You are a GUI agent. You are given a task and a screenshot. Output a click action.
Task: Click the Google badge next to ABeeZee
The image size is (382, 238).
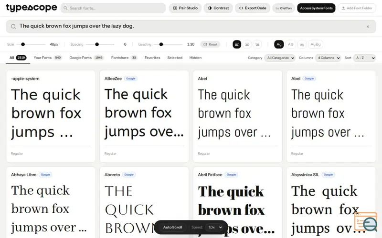pos(131,79)
